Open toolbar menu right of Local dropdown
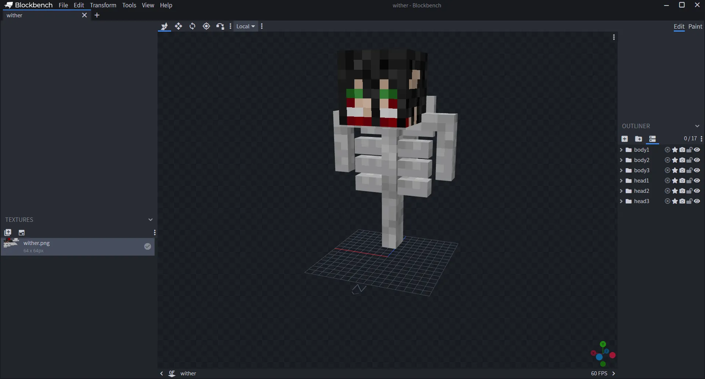Viewport: 705px width, 379px height. coord(262,26)
